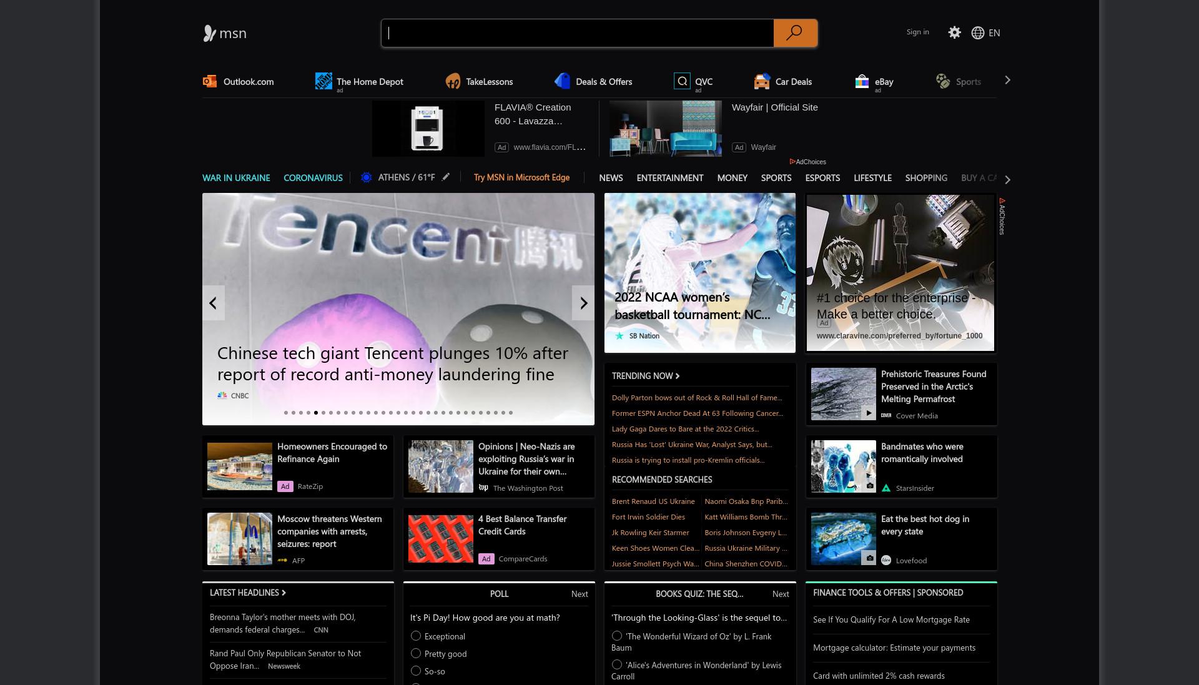Click the StarsInsider green triangle icon

tap(886, 488)
